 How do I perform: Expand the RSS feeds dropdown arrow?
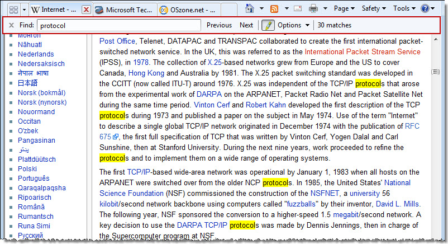coord(287,8)
